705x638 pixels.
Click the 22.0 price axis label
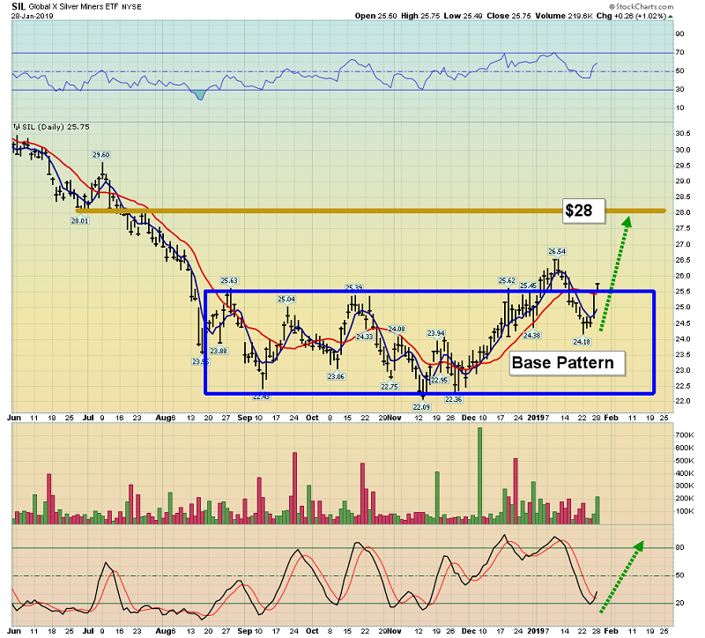tap(682, 402)
